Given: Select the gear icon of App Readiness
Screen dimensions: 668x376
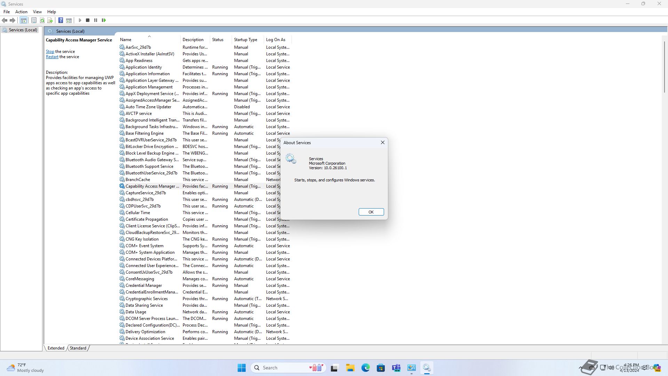Looking at the screenshot, I should pos(122,60).
